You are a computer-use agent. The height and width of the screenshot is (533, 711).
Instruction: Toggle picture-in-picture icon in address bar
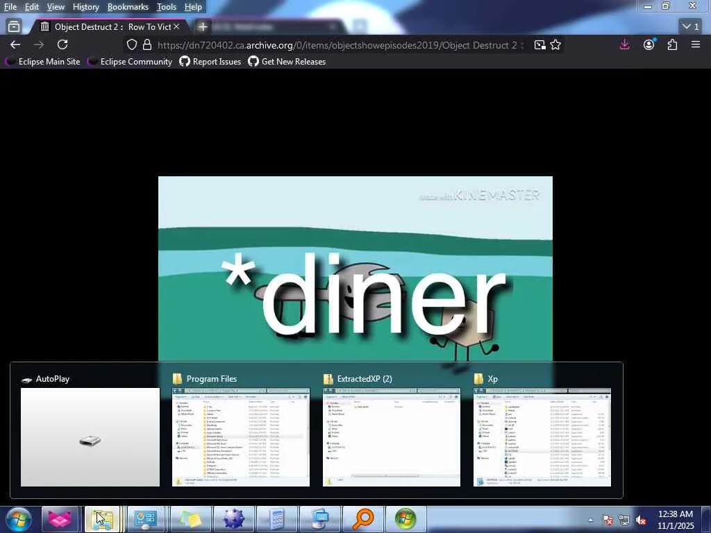[x=539, y=45]
